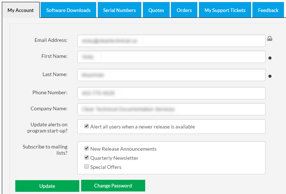Click the green Update button
Viewport: 286px width, 194px height.
click(x=47, y=186)
